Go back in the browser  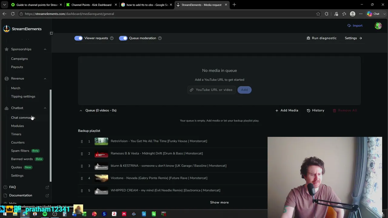[5, 14]
